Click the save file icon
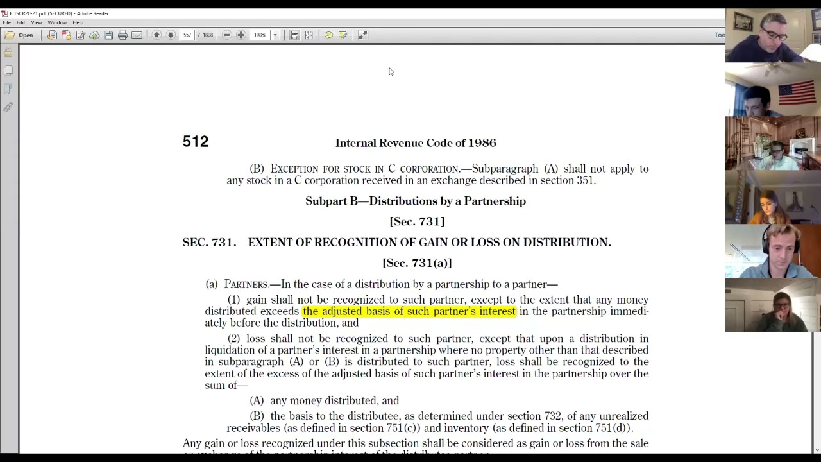Viewport: 821px width, 462px height. 108,35
